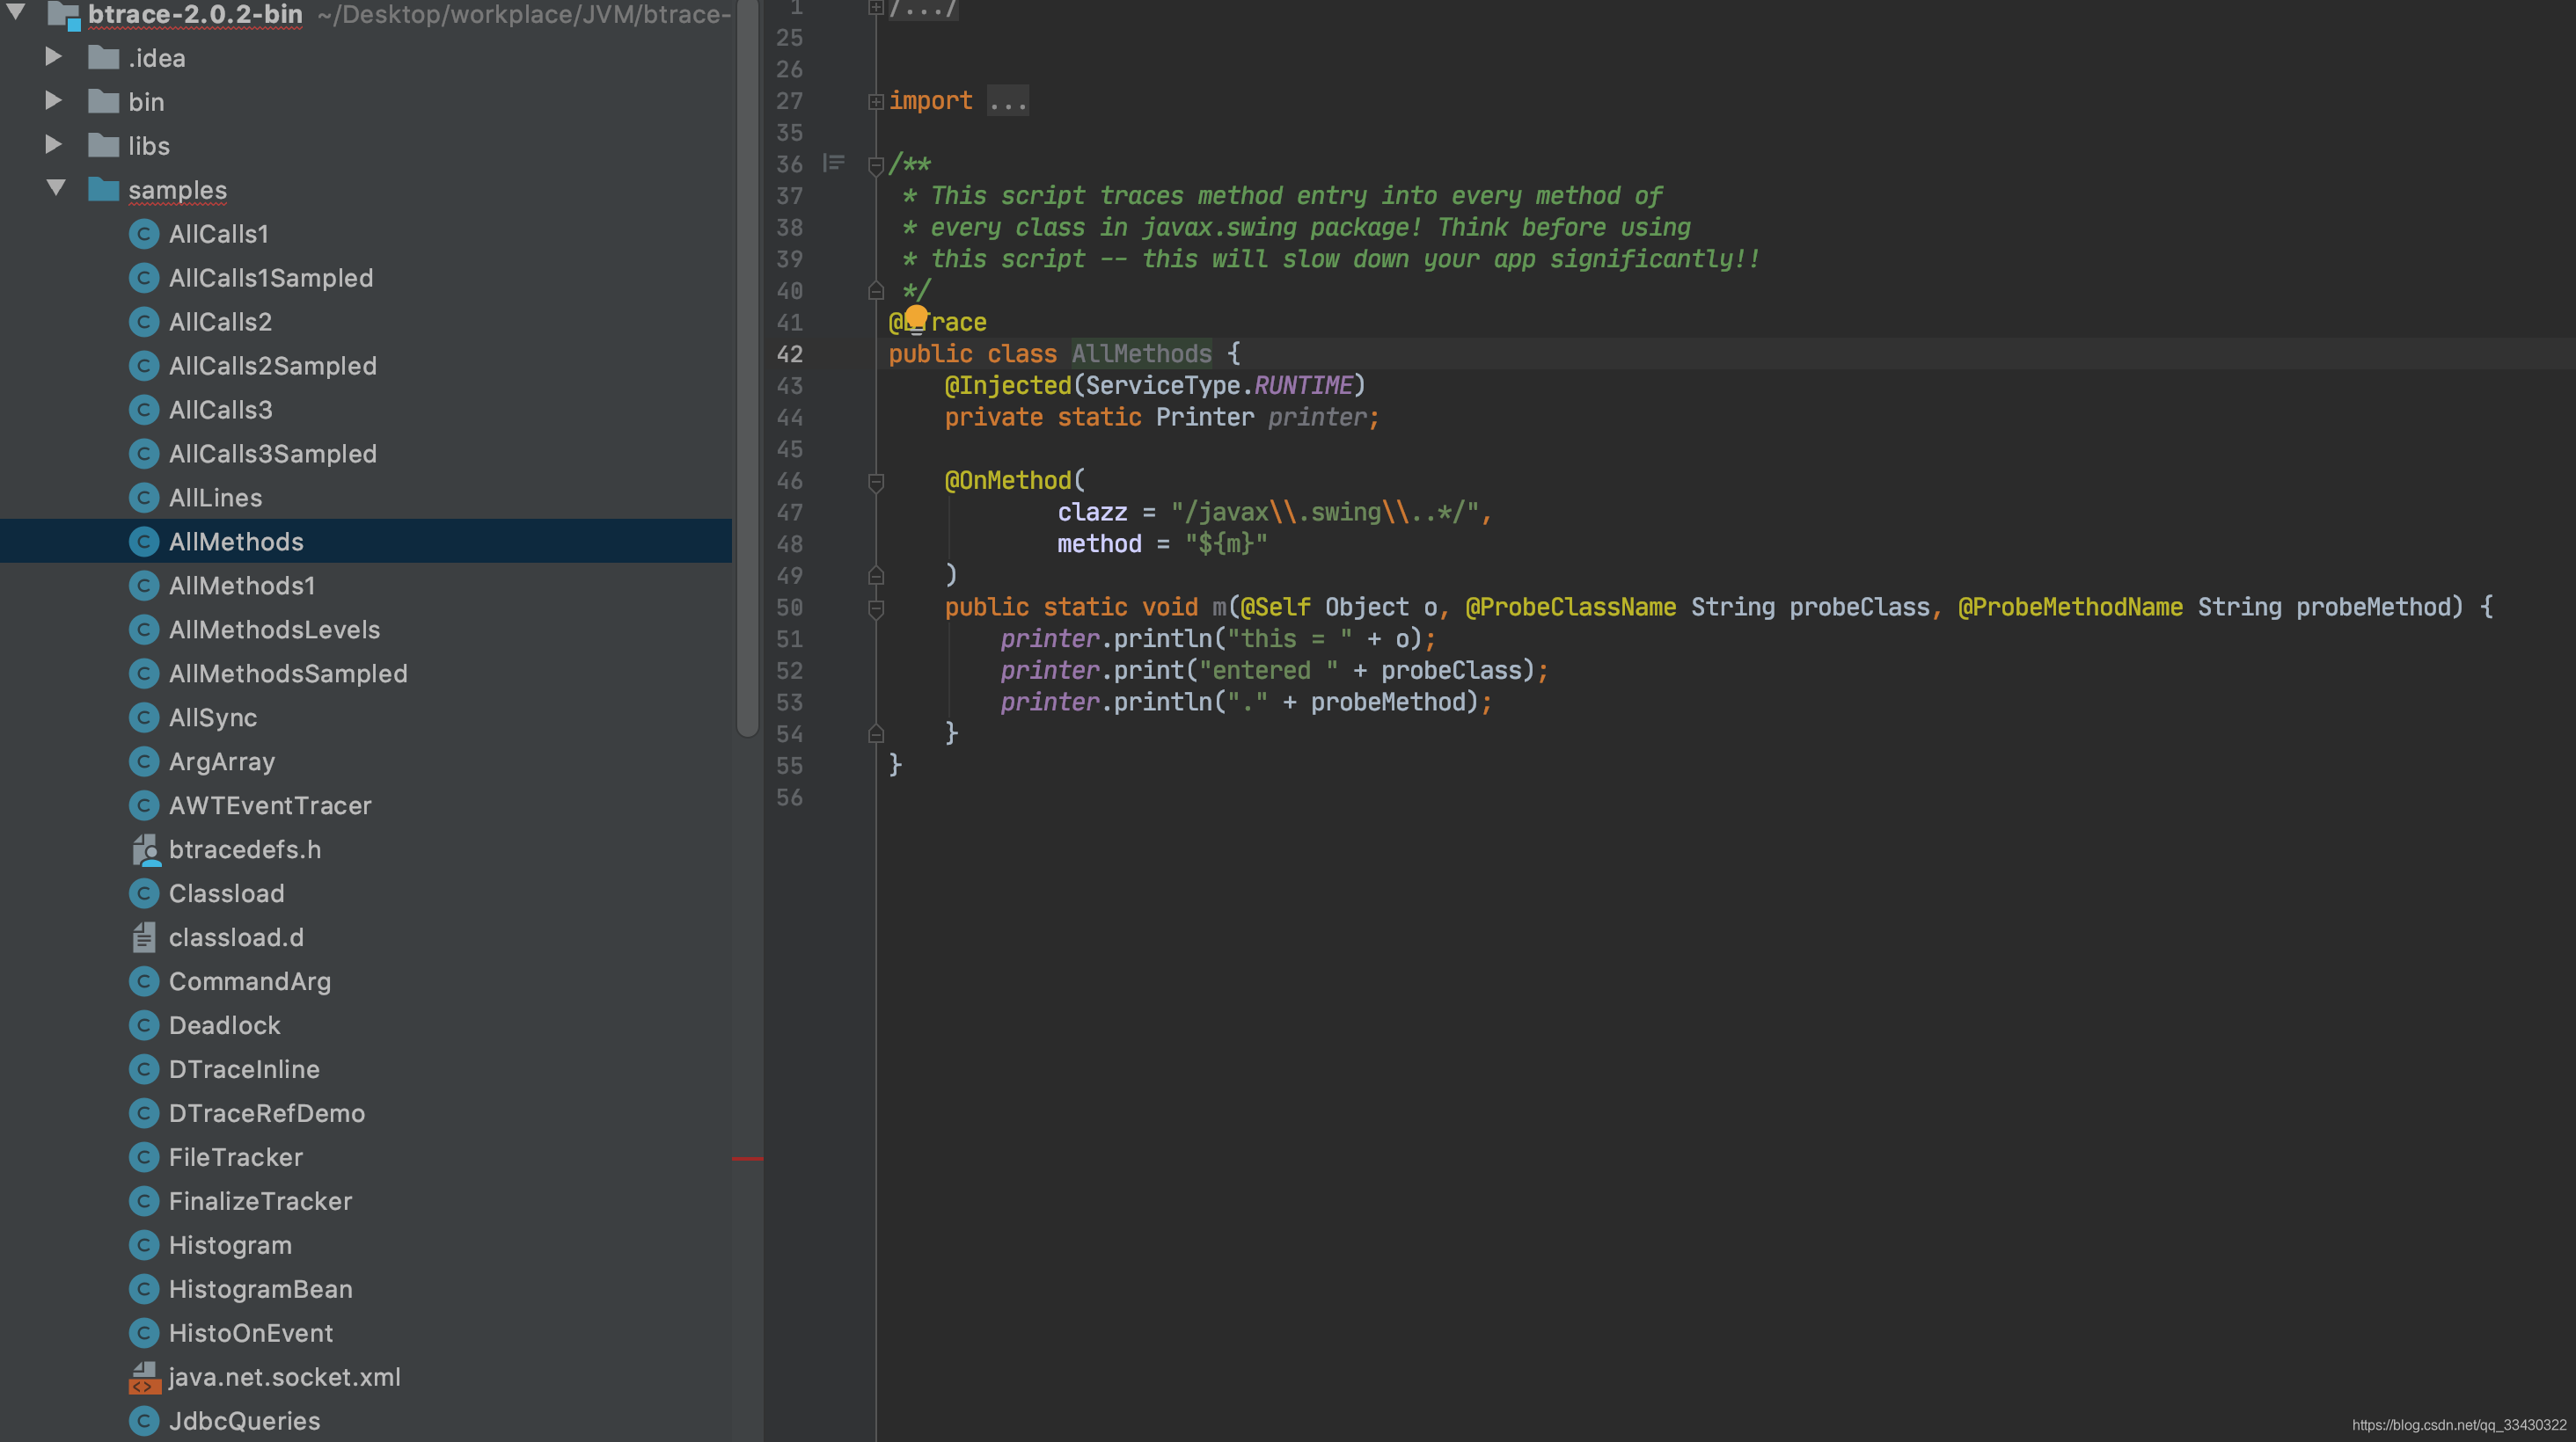Click the "entered " string on line 52

[x=1268, y=671]
